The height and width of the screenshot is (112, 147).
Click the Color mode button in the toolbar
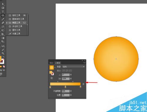(1, 67)
